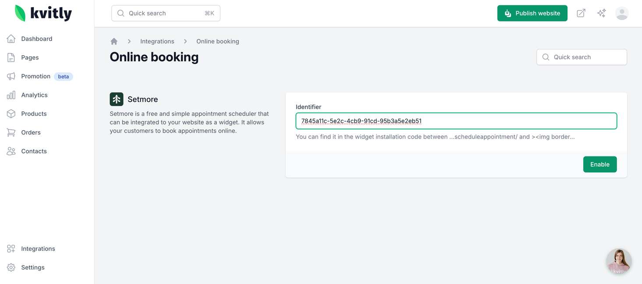Click the Products box icon
This screenshot has width=642, height=284.
[x=11, y=114]
